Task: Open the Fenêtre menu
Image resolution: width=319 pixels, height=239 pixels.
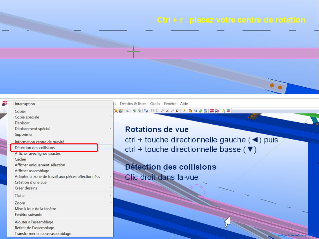Action: (170, 104)
